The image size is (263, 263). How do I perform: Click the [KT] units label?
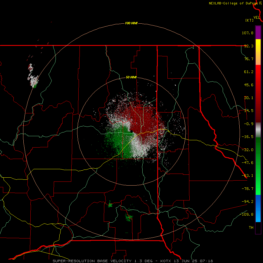[250, 20]
